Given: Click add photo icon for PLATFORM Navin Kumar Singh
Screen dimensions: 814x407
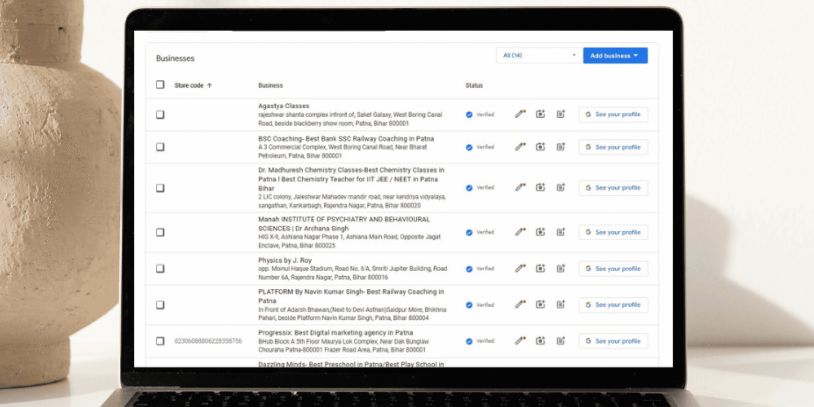Looking at the screenshot, I should pyautogui.click(x=540, y=305).
